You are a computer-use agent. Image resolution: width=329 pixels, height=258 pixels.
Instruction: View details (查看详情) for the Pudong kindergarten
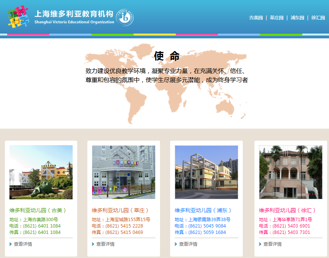(188, 244)
